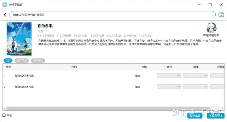Click the 时长 column header
The width and height of the screenshot is (227, 122).
pyautogui.click(x=145, y=67)
